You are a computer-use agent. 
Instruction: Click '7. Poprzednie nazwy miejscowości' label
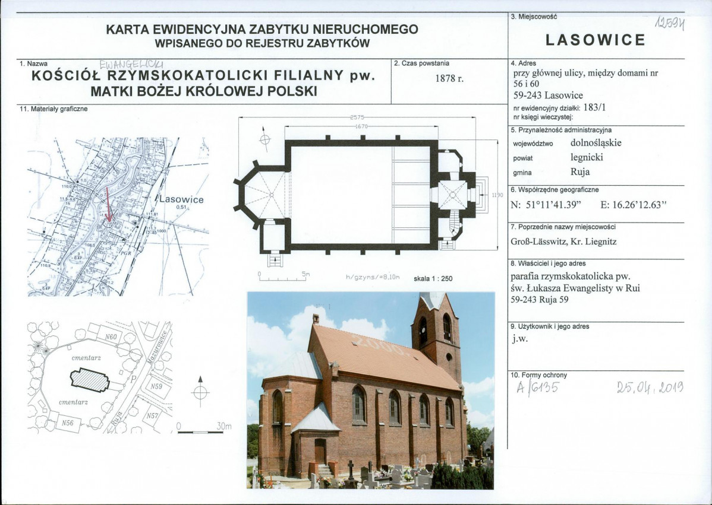pos(563,227)
